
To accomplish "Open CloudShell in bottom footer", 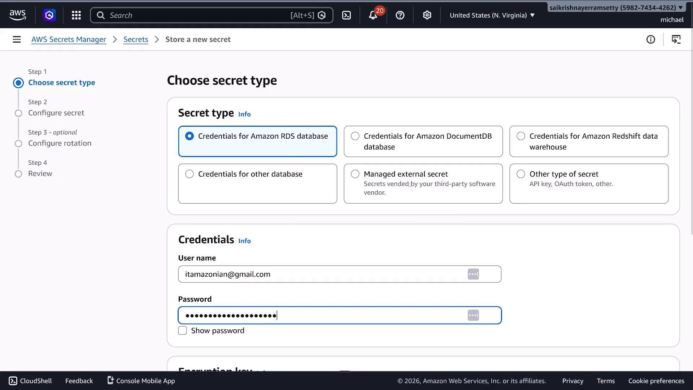I will click(30, 381).
